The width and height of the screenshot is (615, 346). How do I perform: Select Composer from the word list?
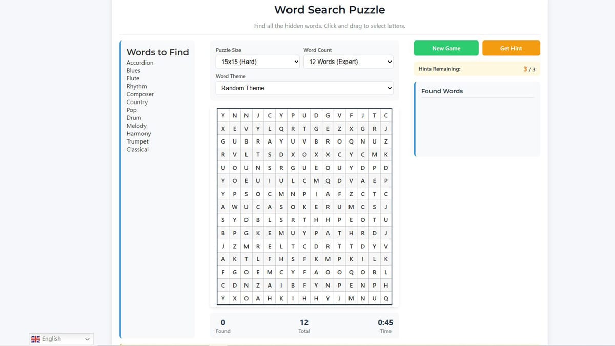click(x=139, y=94)
